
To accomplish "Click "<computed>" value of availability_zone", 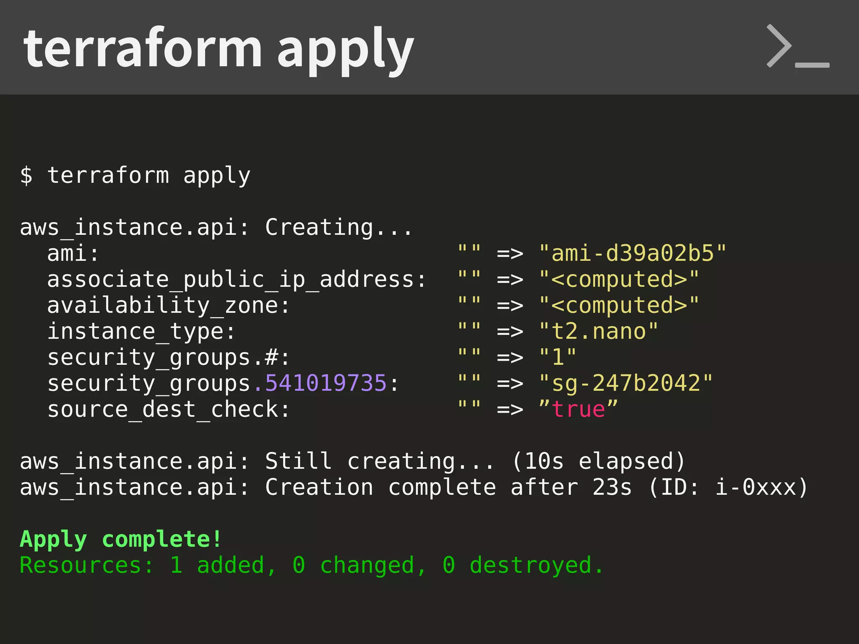I will (619, 306).
